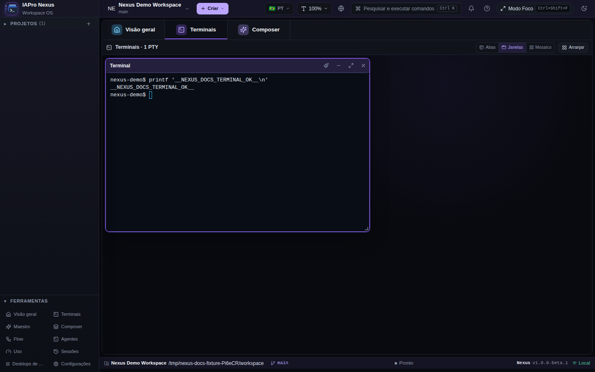Click the Terminal window resize handle
The image size is (595, 372).
tap(367, 229)
